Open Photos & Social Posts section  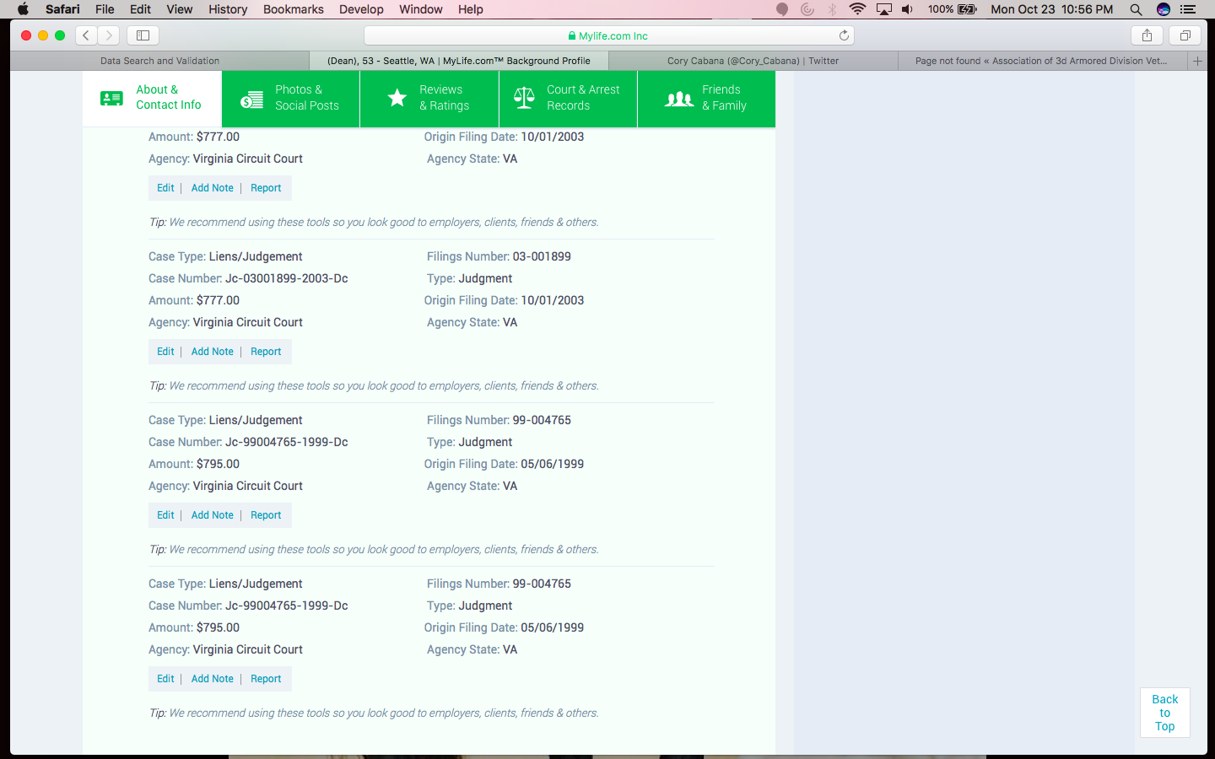(x=291, y=98)
